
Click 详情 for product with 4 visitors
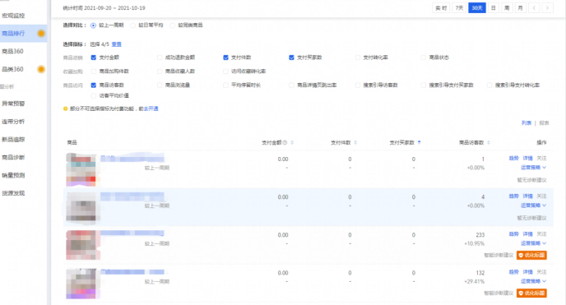(x=527, y=196)
